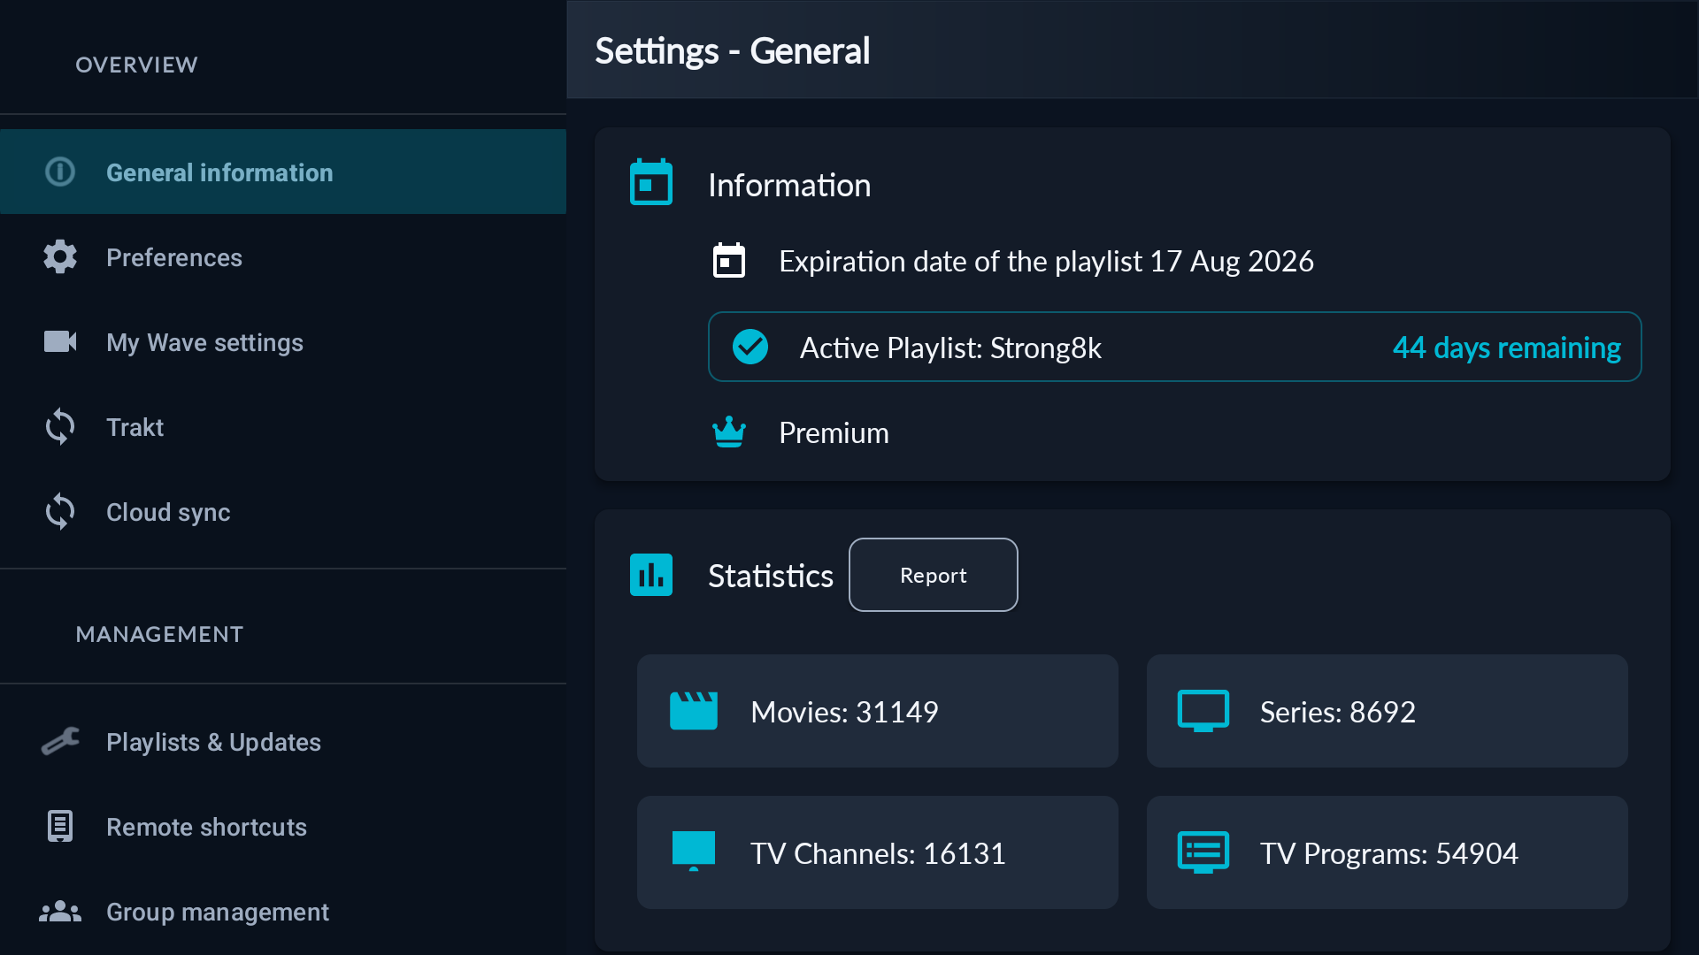Viewport: 1699px width, 955px height.
Task: Open the TV Channels: 16131 tile
Action: click(878, 852)
